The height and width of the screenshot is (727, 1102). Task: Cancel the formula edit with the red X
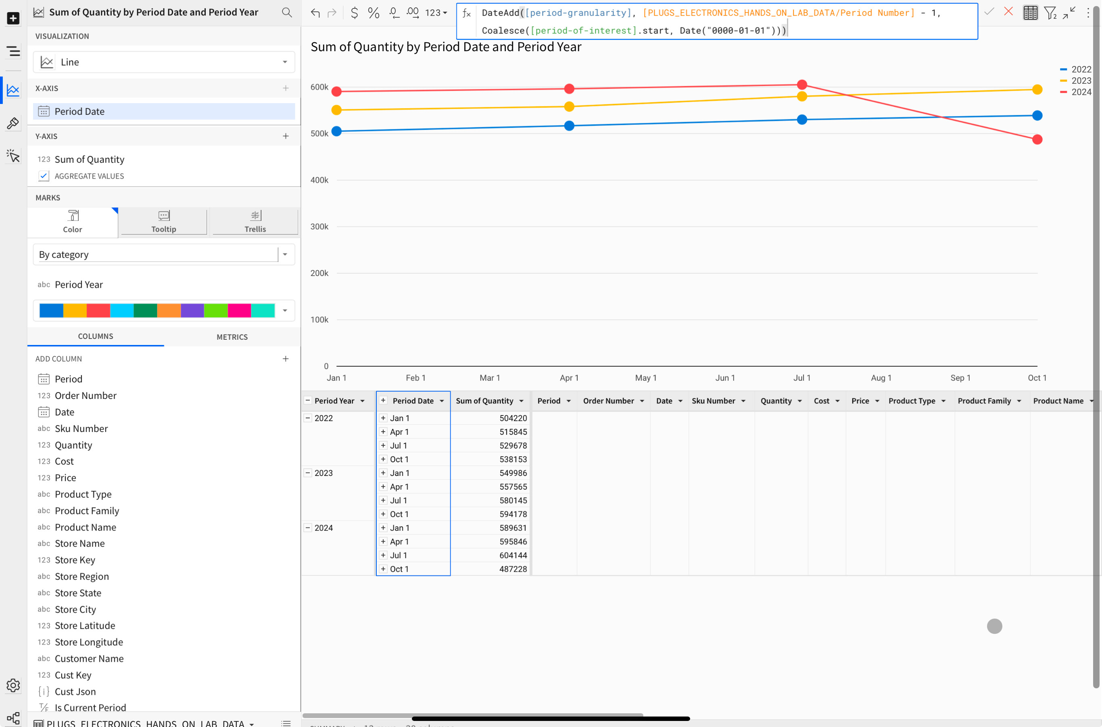[1008, 12]
